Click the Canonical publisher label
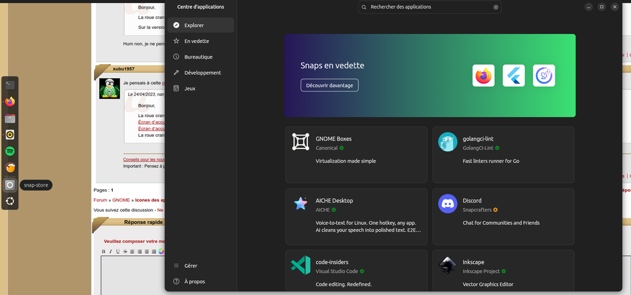The image size is (631, 295). point(327,148)
